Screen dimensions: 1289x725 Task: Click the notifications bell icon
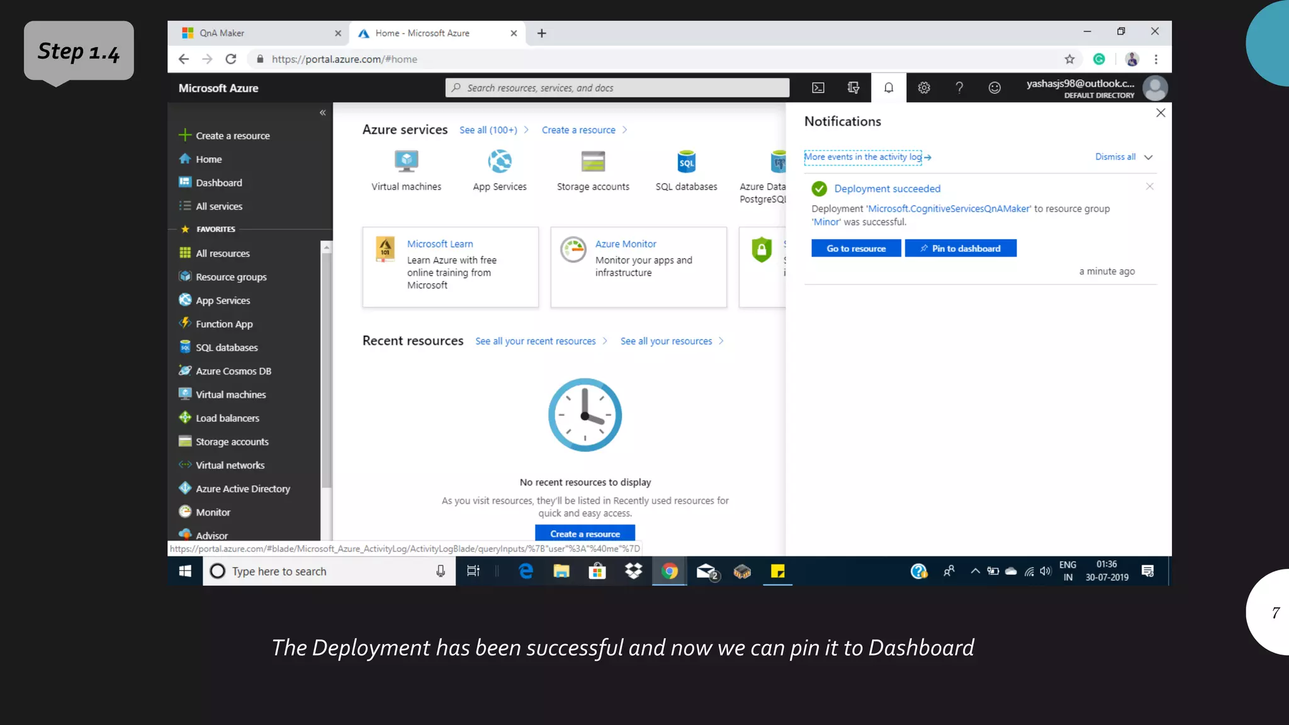pos(888,88)
